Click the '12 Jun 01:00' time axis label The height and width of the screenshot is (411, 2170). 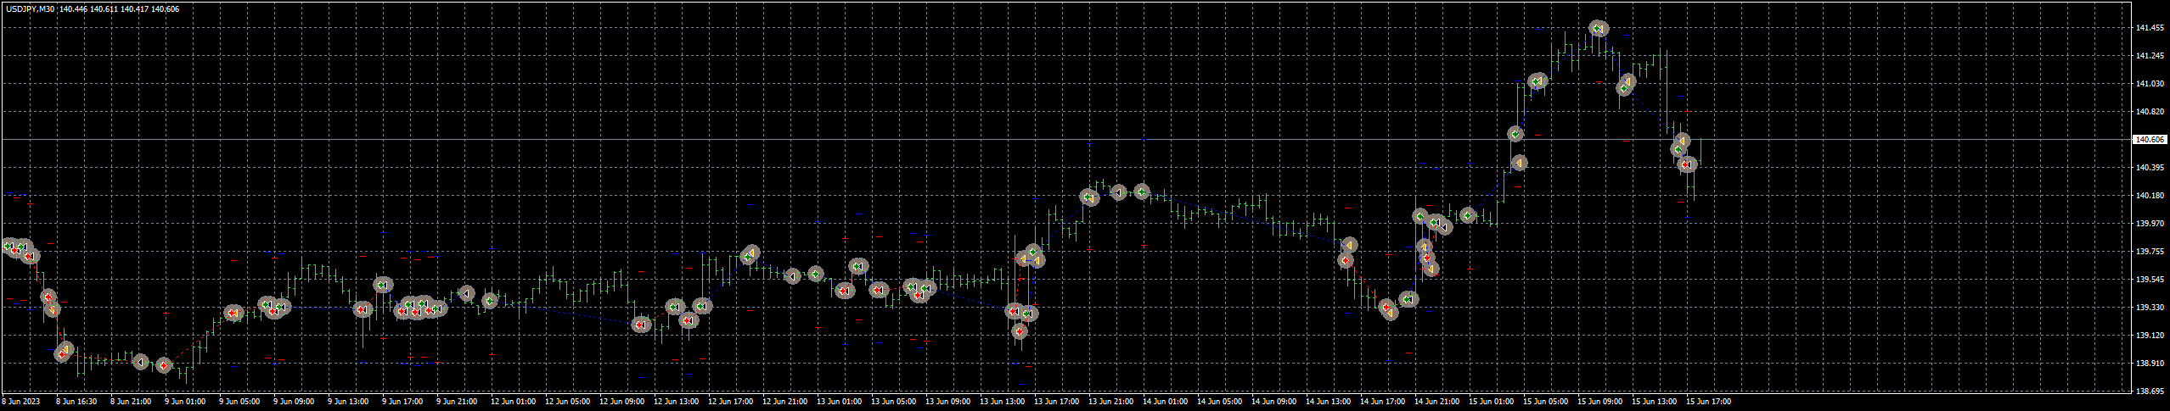pos(513,402)
